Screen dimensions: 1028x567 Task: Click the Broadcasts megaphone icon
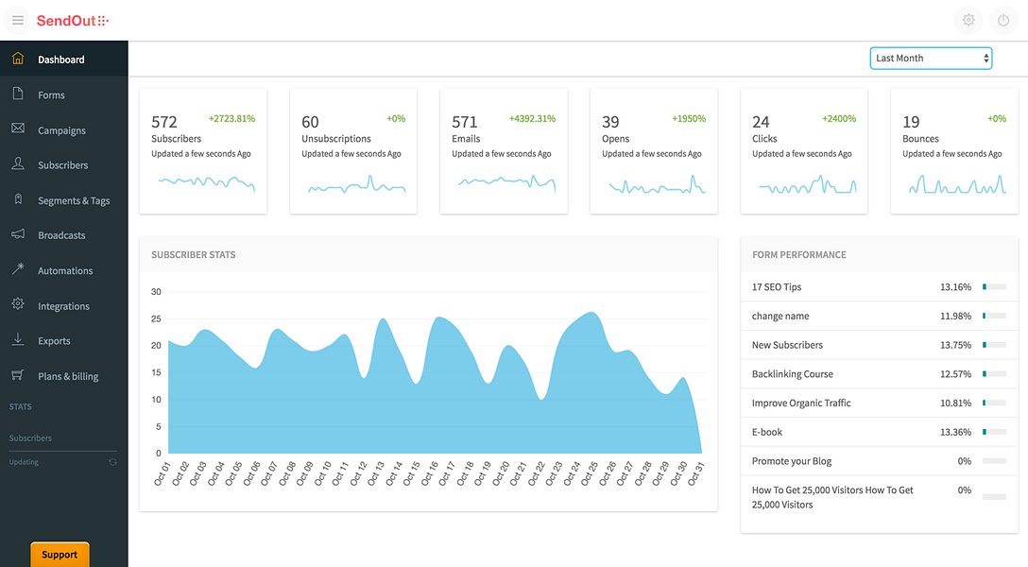pos(18,234)
